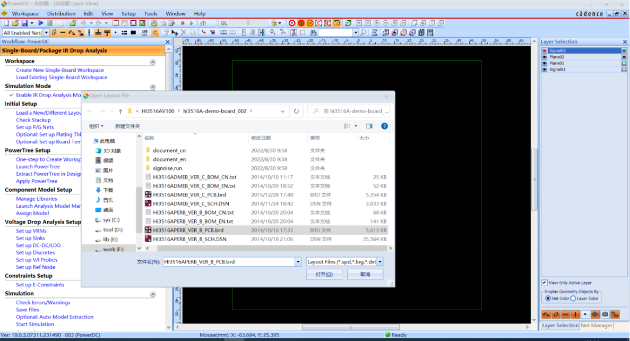630x341 pixels.
Task: Click the Signal01 layer color swatch
Action: click(x=624, y=70)
